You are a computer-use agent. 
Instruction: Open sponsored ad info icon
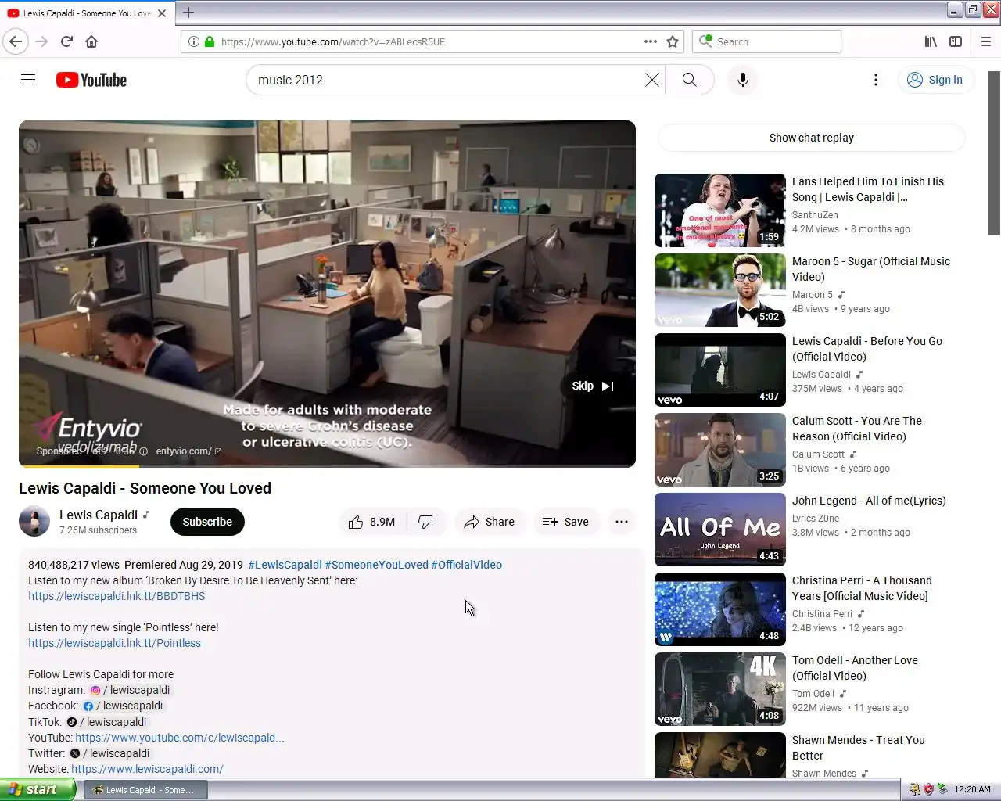(x=143, y=451)
